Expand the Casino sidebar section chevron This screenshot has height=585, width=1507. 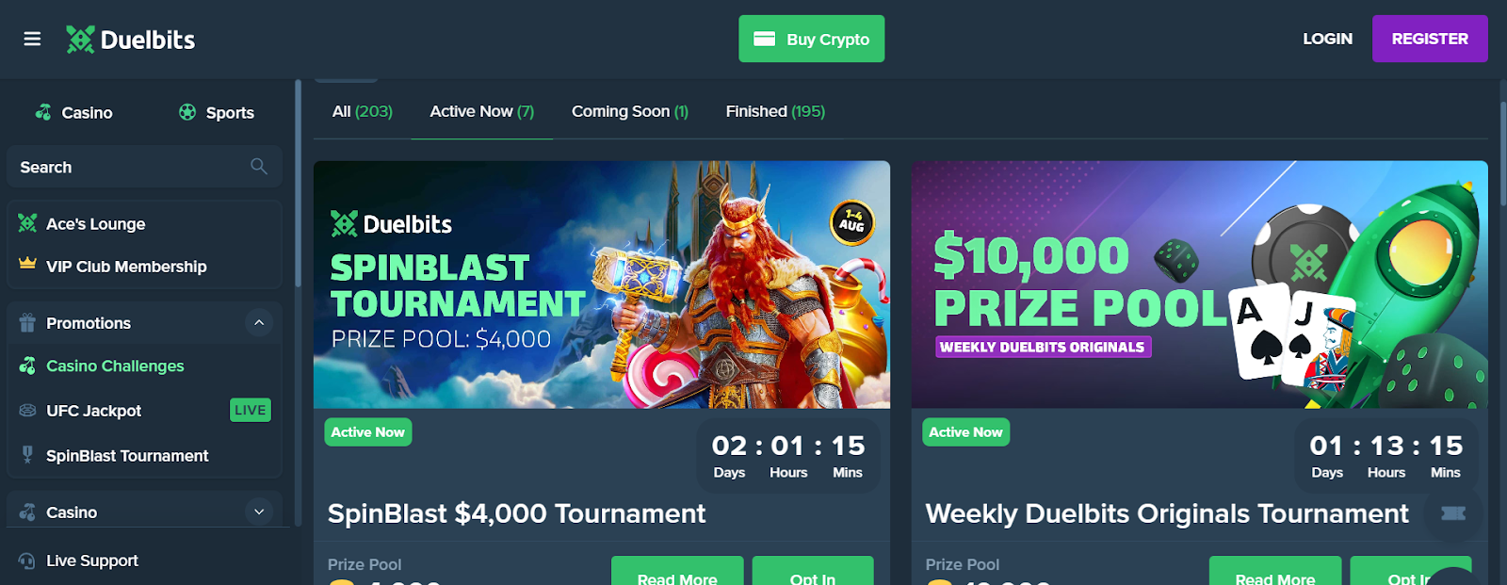coord(259,512)
